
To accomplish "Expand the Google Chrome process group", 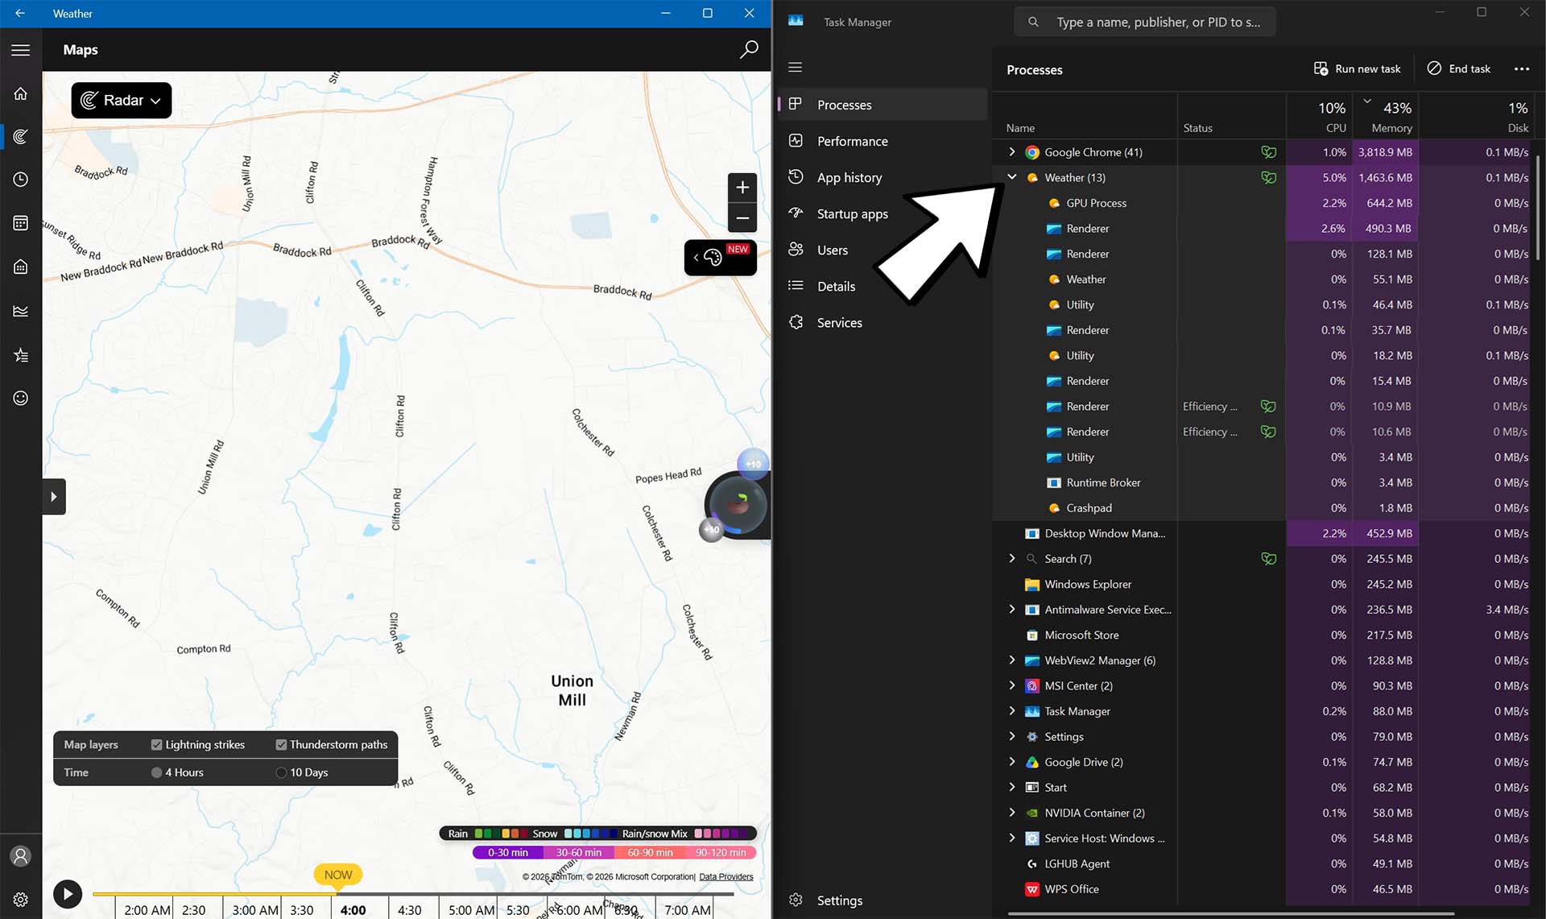I will [x=1012, y=151].
